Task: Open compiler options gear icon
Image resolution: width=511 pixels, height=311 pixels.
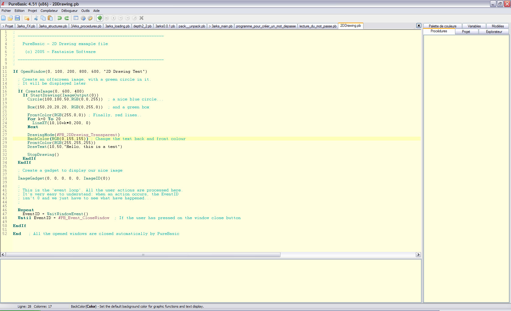Action: (90, 18)
